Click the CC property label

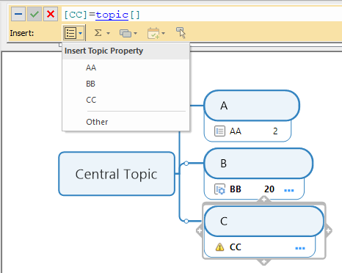236,247
